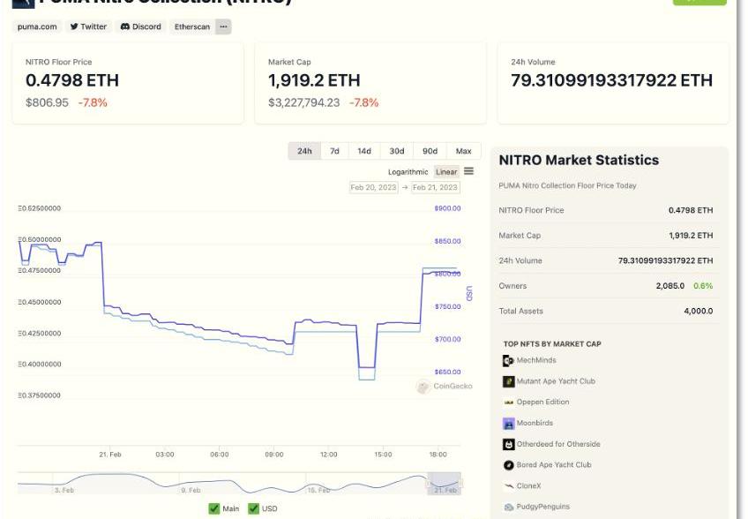Open the puma.com website link
Image resolution: width=748 pixels, height=519 pixels.
coord(37,26)
